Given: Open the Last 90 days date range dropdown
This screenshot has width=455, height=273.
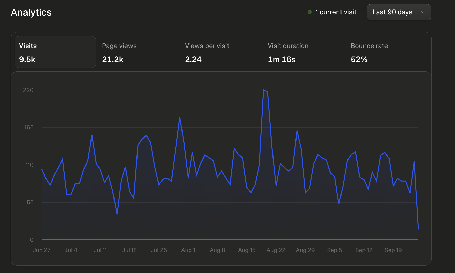Looking at the screenshot, I should [x=399, y=12].
